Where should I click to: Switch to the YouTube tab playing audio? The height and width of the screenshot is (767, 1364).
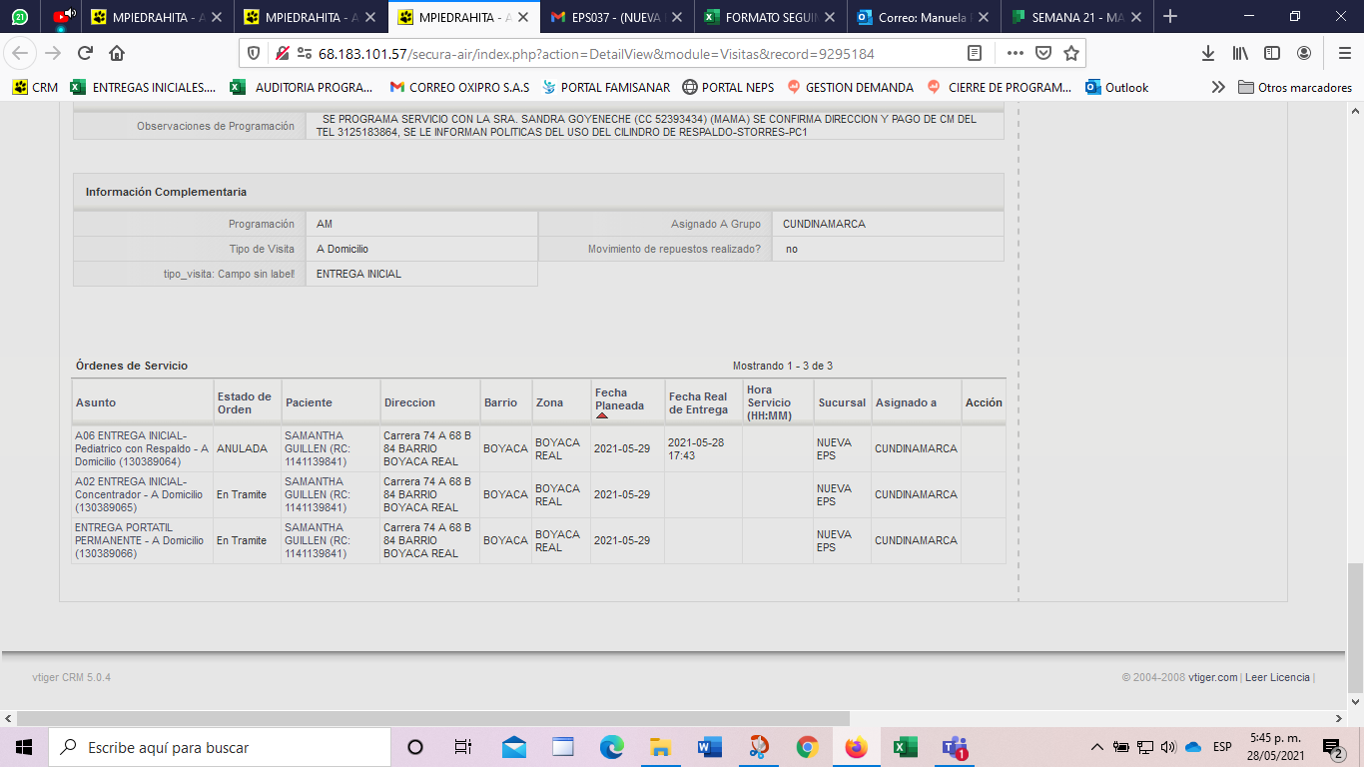click(x=62, y=17)
